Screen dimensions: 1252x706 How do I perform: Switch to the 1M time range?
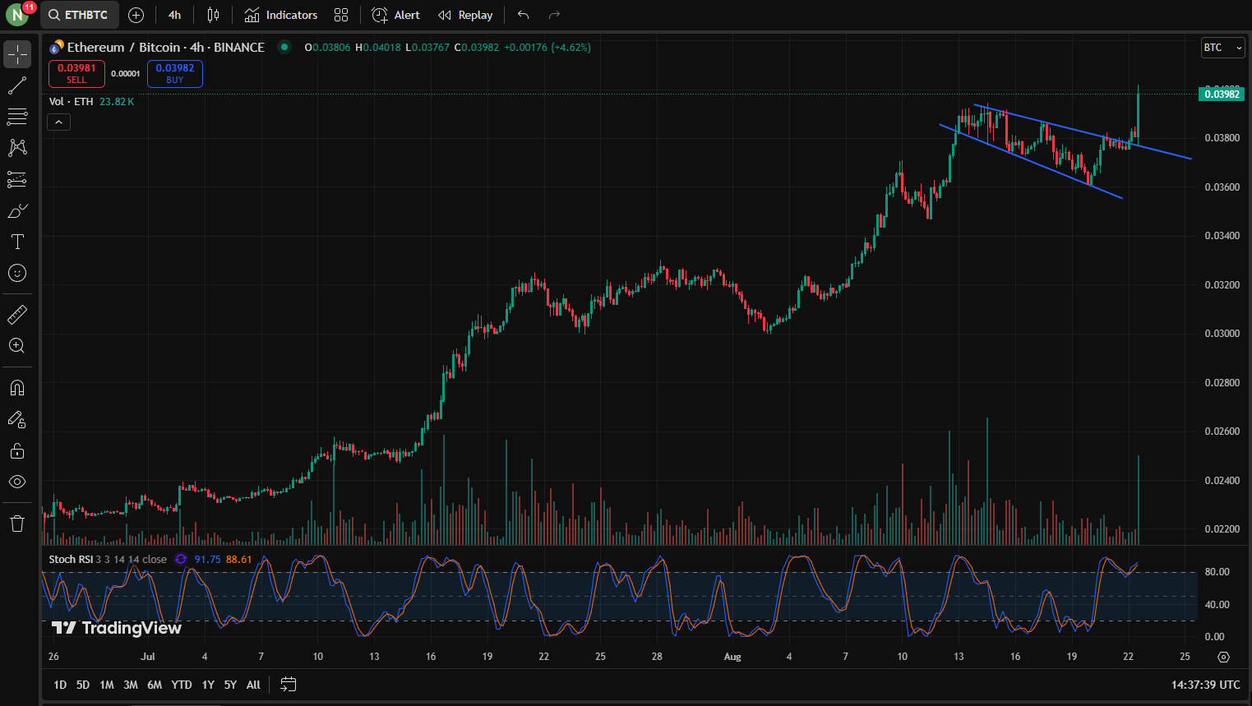pos(106,685)
